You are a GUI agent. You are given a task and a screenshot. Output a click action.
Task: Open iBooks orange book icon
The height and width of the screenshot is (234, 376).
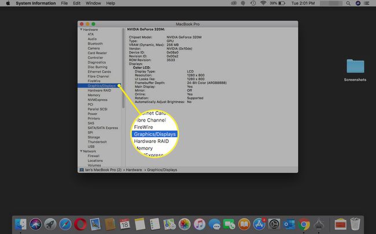(x=244, y=224)
